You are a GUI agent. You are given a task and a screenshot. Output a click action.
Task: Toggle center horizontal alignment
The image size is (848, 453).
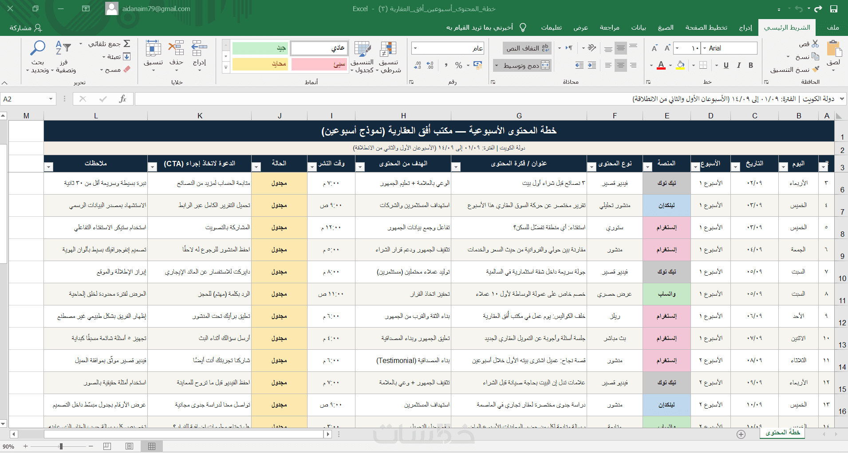(x=620, y=65)
